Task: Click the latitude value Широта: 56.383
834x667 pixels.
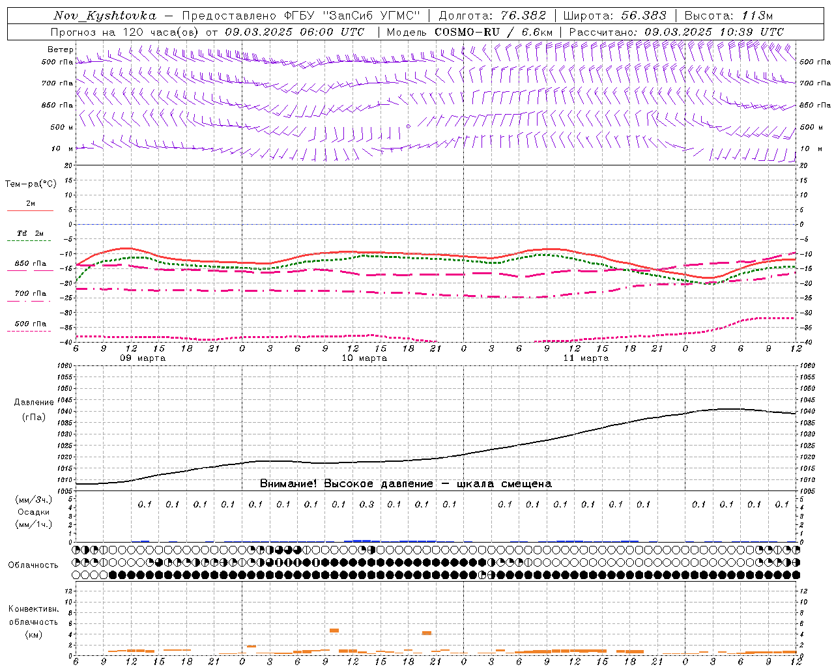Action: [614, 16]
